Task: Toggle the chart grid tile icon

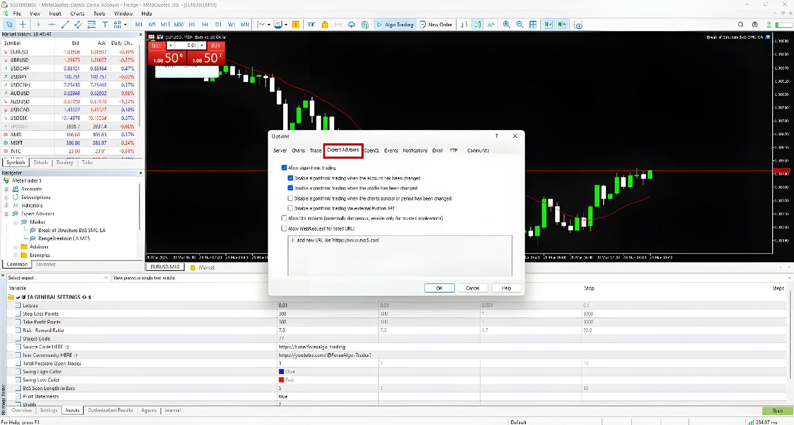Action: (533, 24)
